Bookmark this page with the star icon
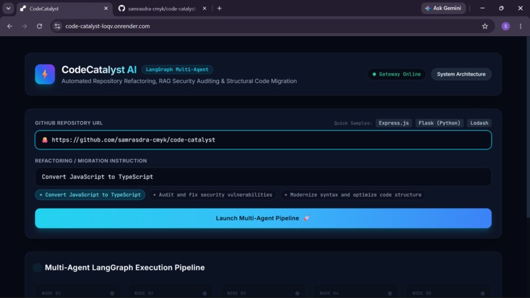This screenshot has height=298, width=530. 485,26
